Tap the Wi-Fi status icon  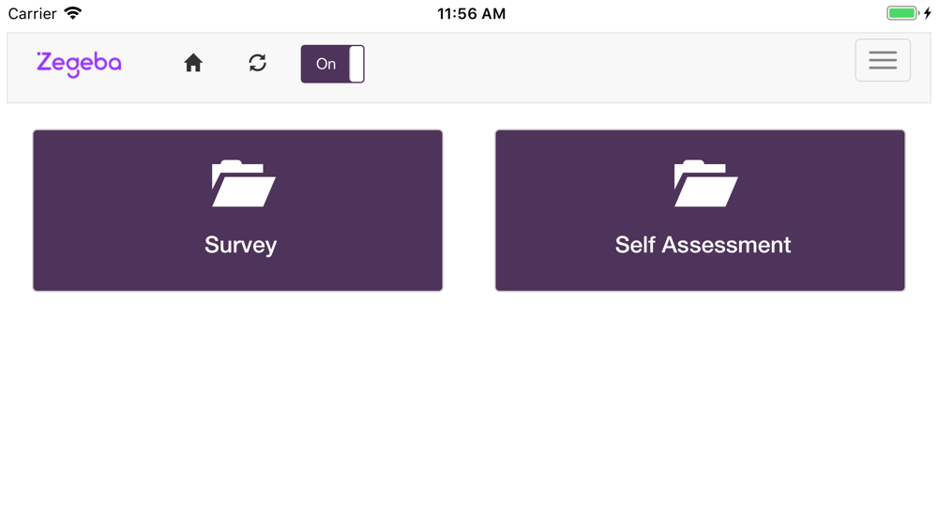click(73, 13)
